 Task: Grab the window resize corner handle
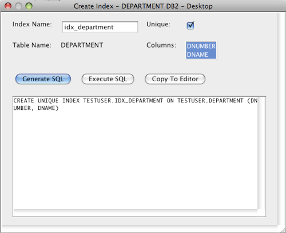283,230
